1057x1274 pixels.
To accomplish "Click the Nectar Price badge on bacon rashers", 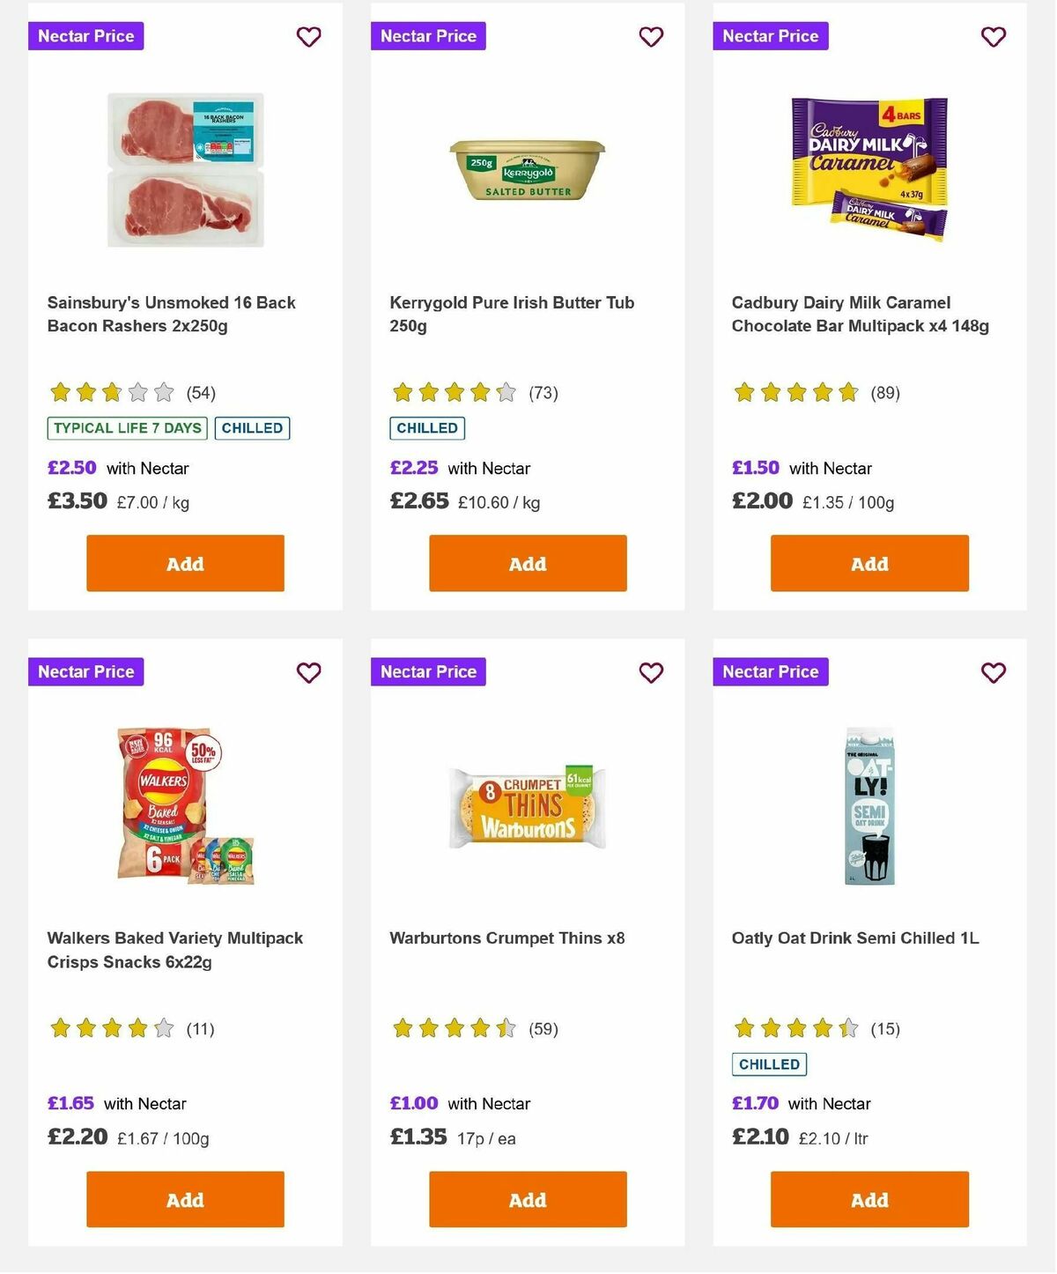I will point(85,36).
